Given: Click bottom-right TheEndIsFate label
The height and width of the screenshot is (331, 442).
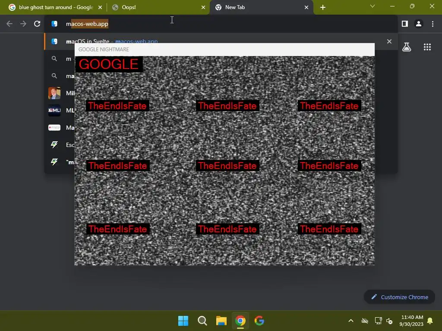Looking at the screenshot, I should tap(329, 229).
